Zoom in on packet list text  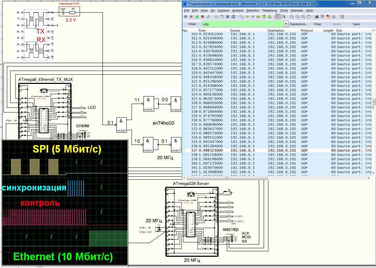(292, 16)
